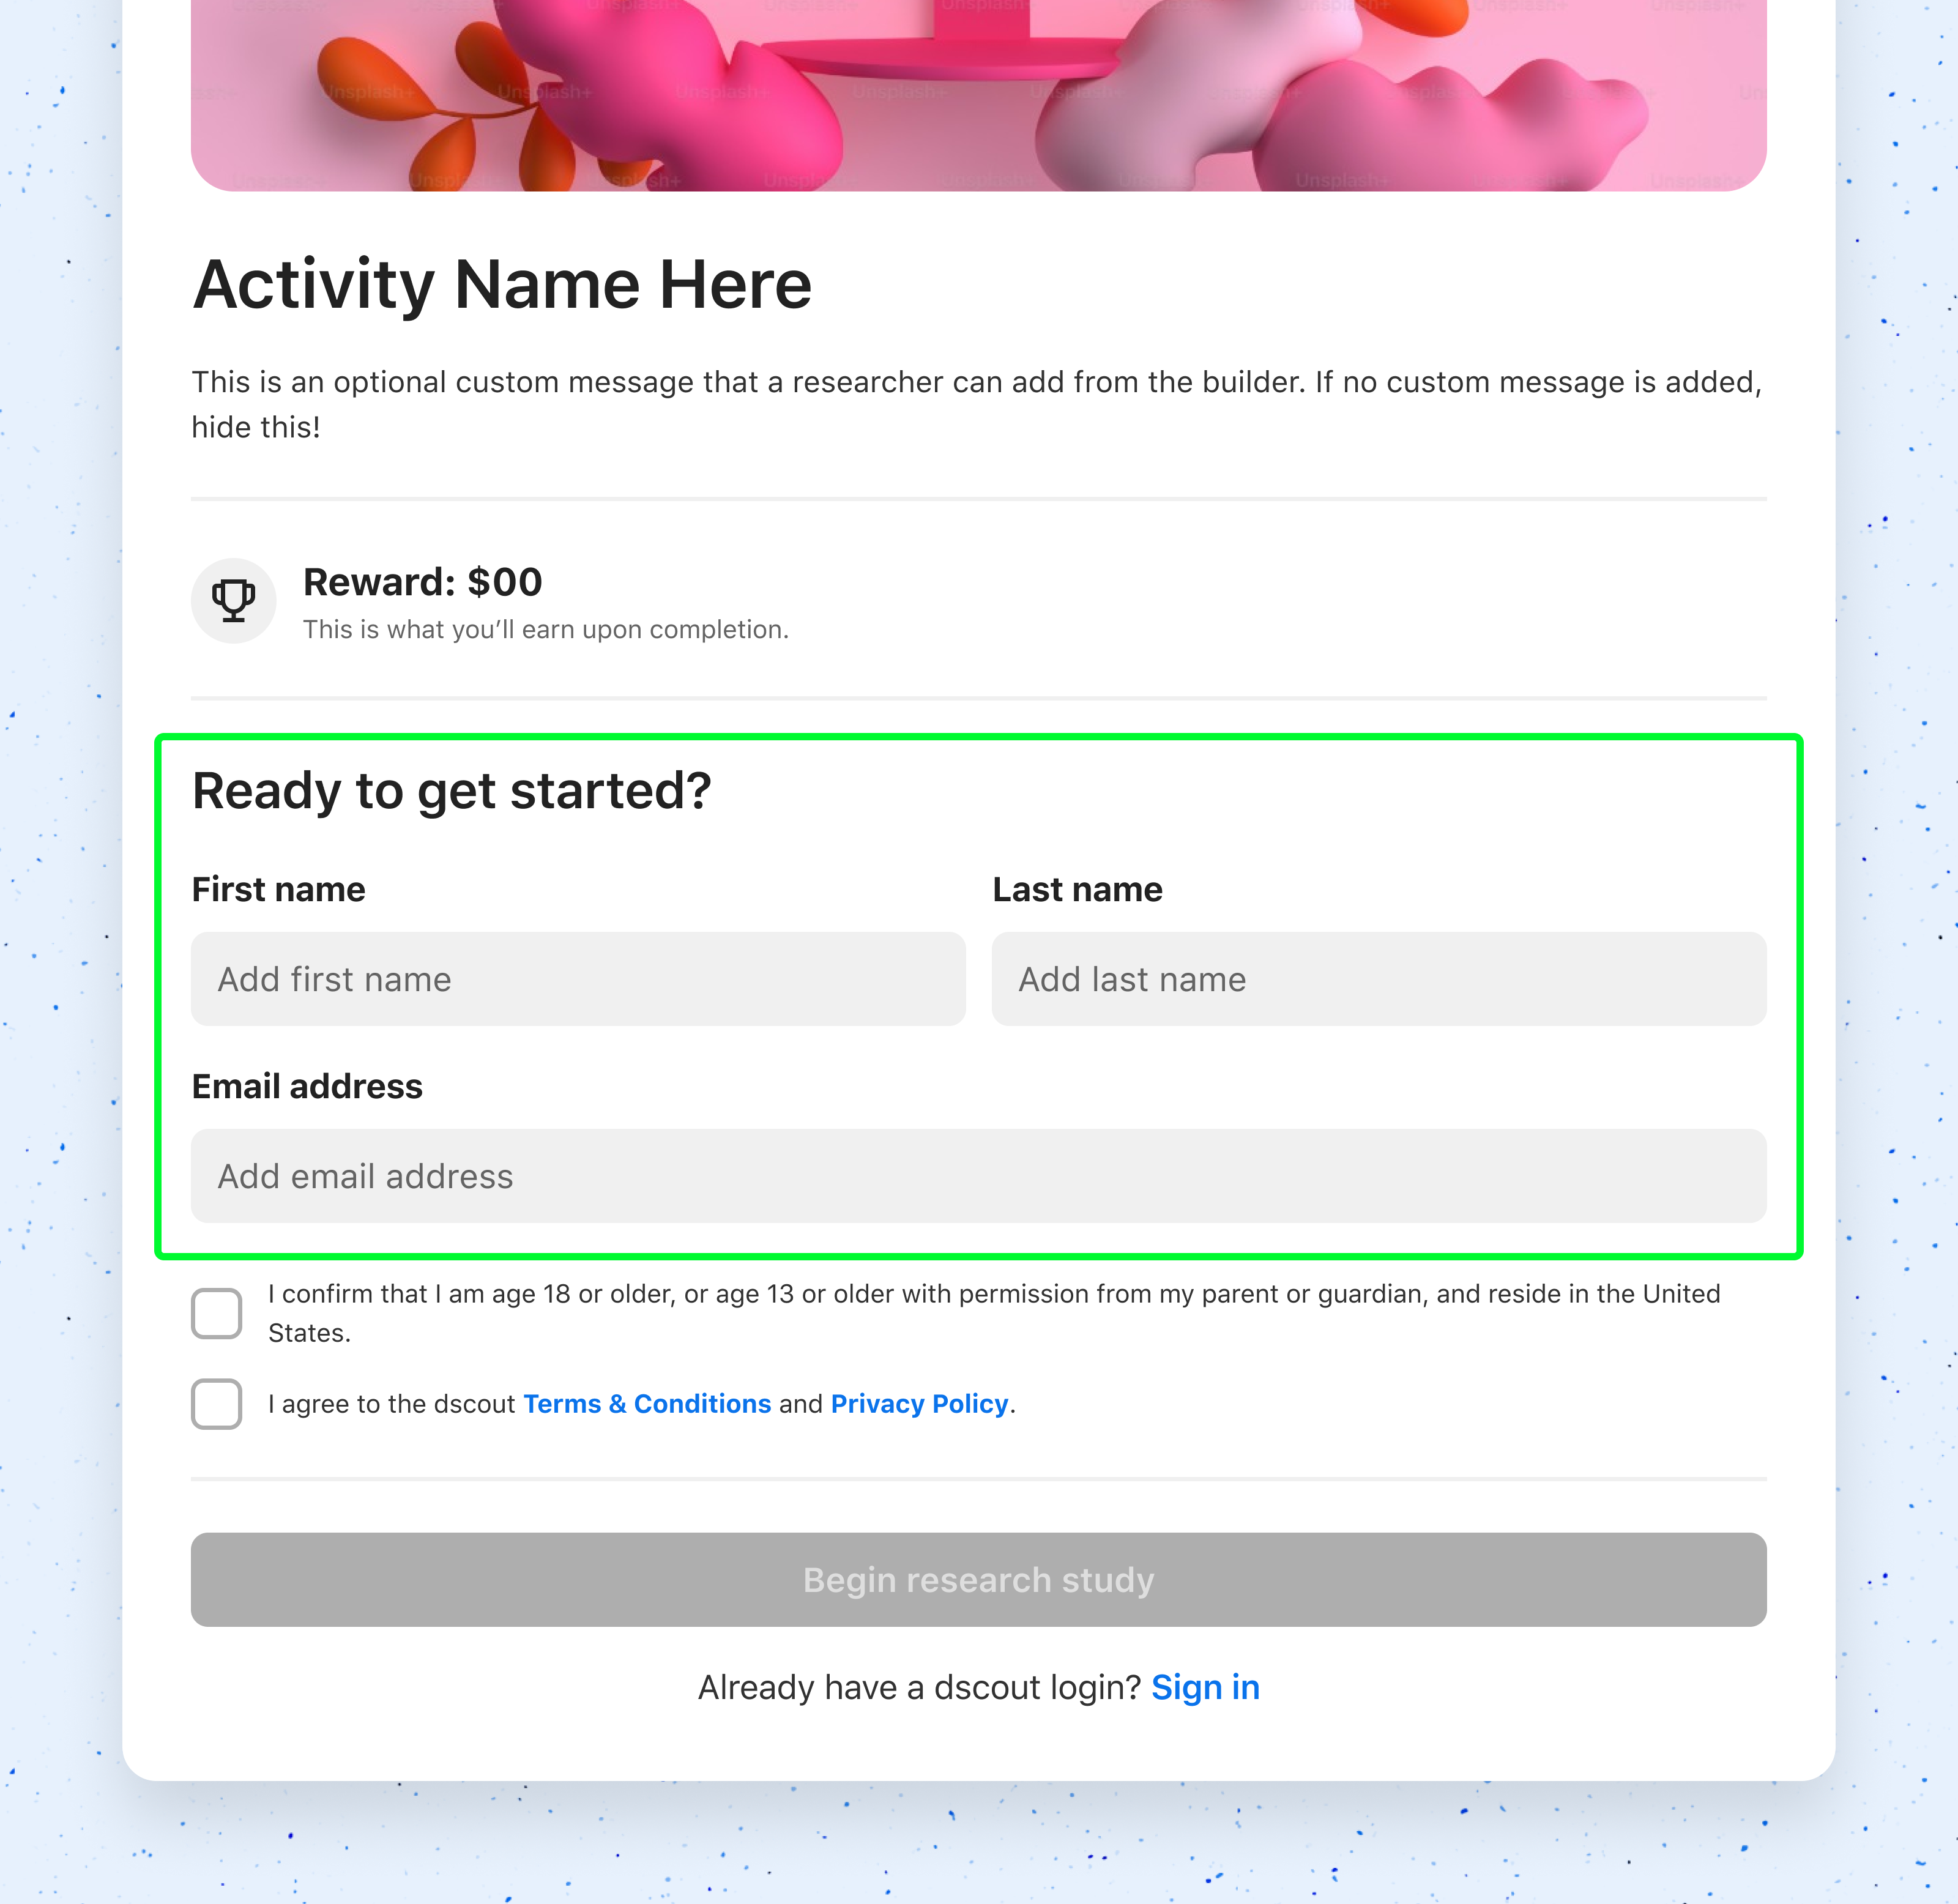
Task: Click the trophy reward icon
Action: tap(233, 600)
